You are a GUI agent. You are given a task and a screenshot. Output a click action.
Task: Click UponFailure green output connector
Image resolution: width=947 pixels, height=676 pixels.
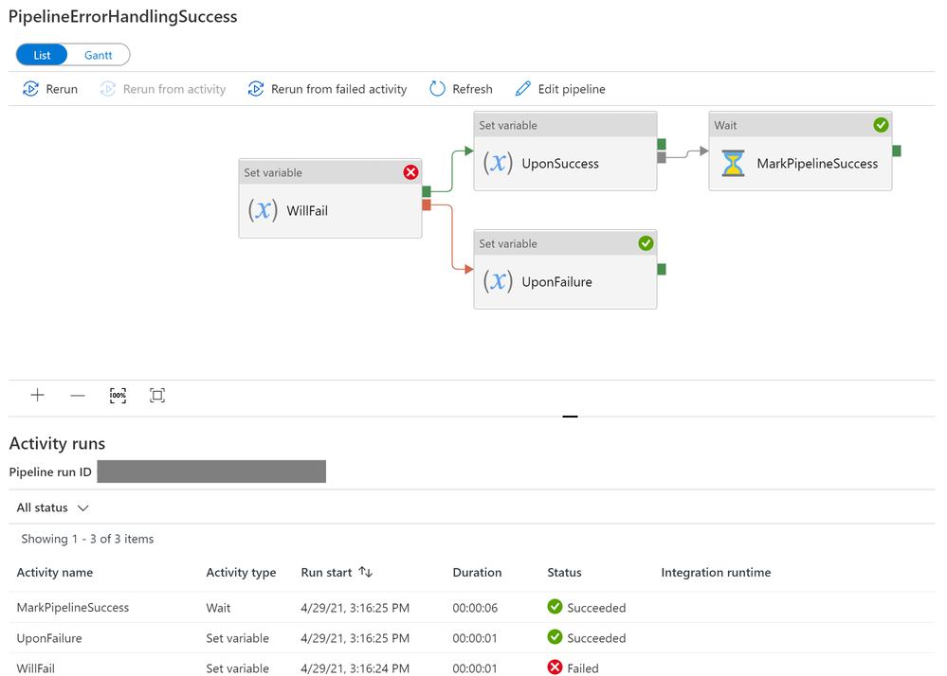coord(662,269)
